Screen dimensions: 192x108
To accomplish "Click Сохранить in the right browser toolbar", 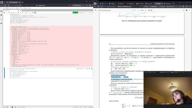I will [162, 7].
